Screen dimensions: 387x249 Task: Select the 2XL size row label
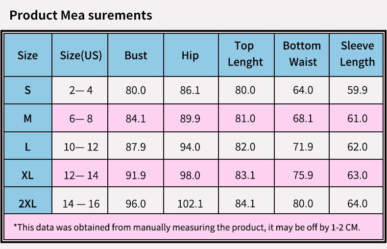coord(27,203)
